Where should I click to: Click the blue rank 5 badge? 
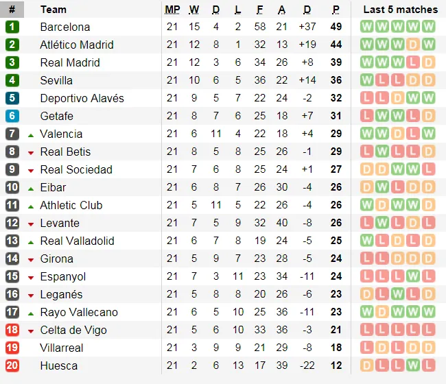[12, 98]
